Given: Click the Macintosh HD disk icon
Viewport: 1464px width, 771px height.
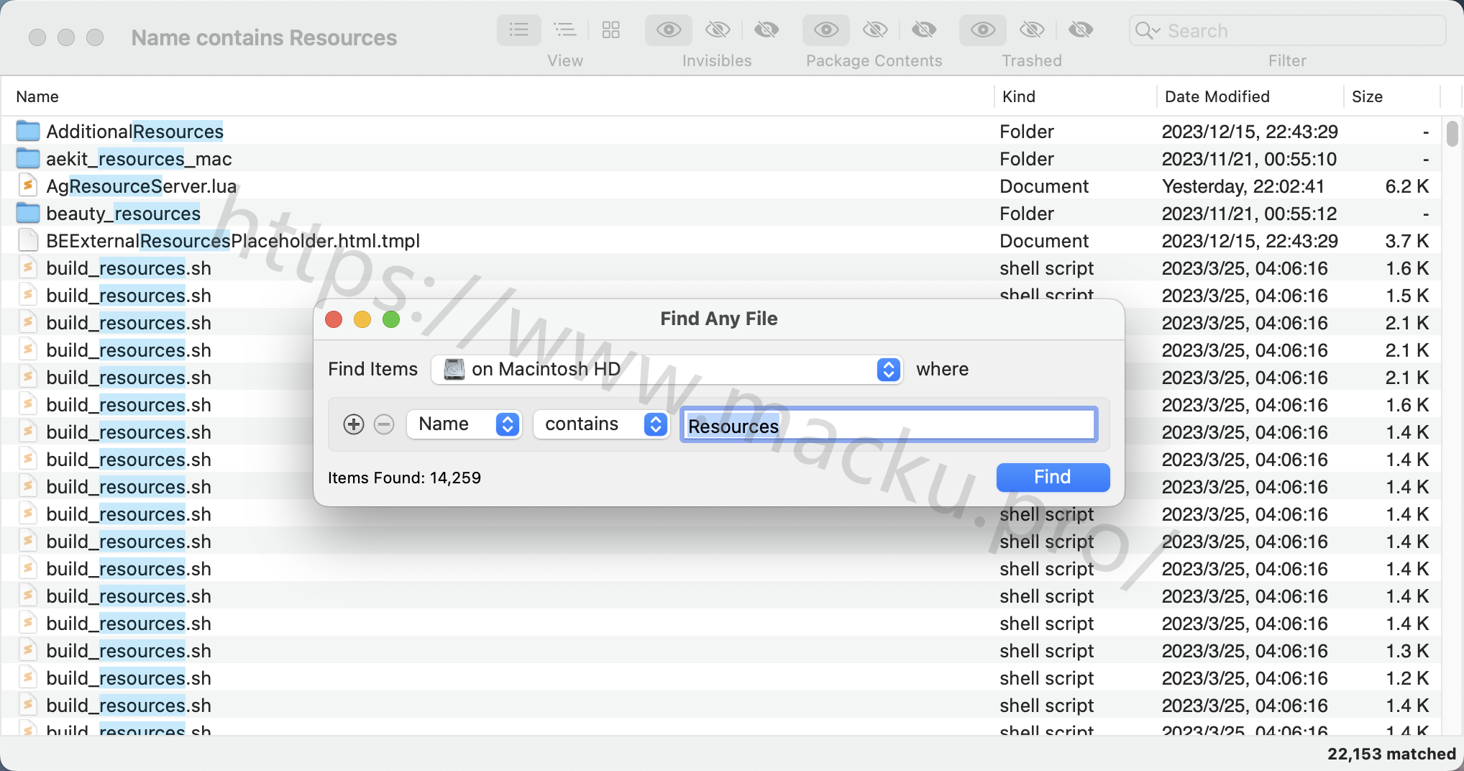Looking at the screenshot, I should (x=454, y=369).
